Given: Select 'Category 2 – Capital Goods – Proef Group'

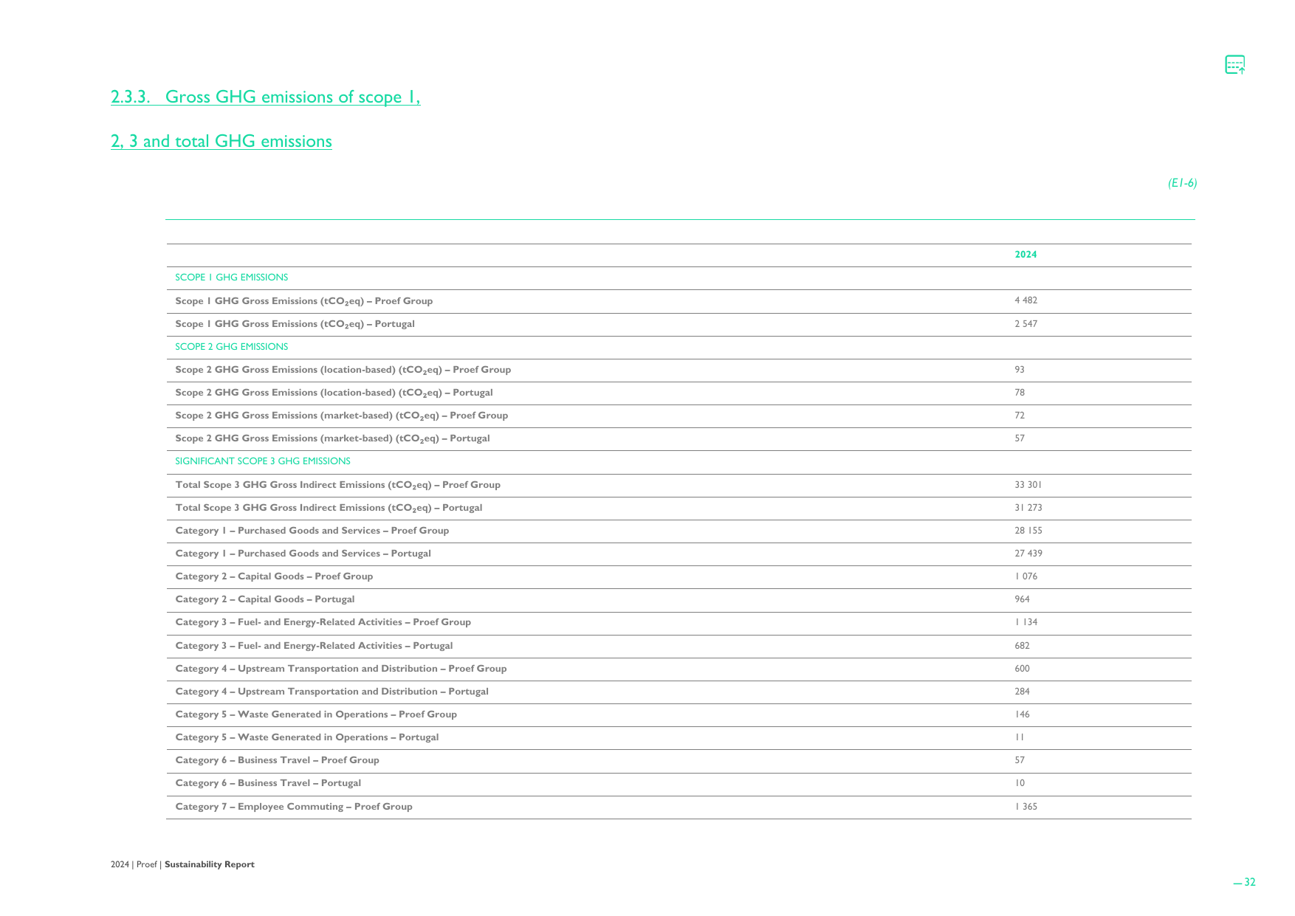Looking at the screenshot, I should (x=274, y=576).
